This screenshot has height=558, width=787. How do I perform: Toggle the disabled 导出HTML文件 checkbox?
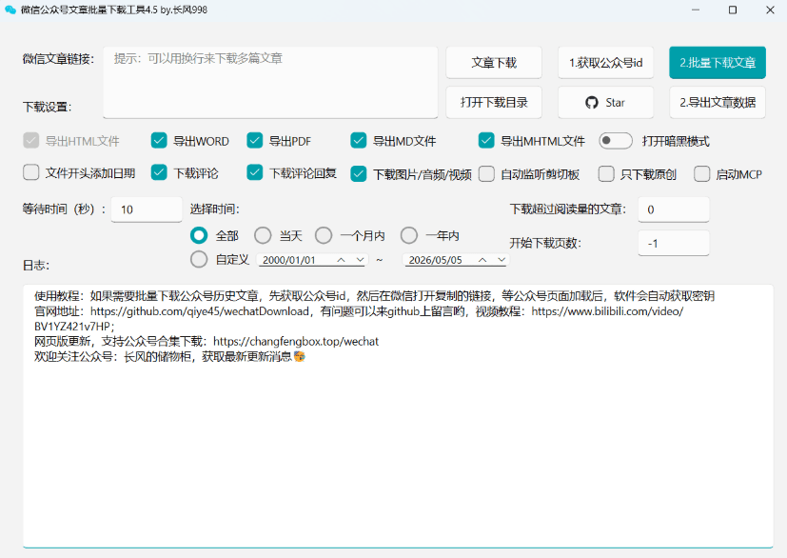31,141
